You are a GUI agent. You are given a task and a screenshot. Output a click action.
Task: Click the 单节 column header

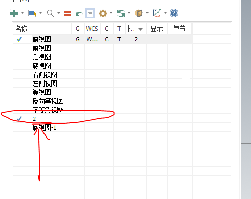(x=180, y=29)
